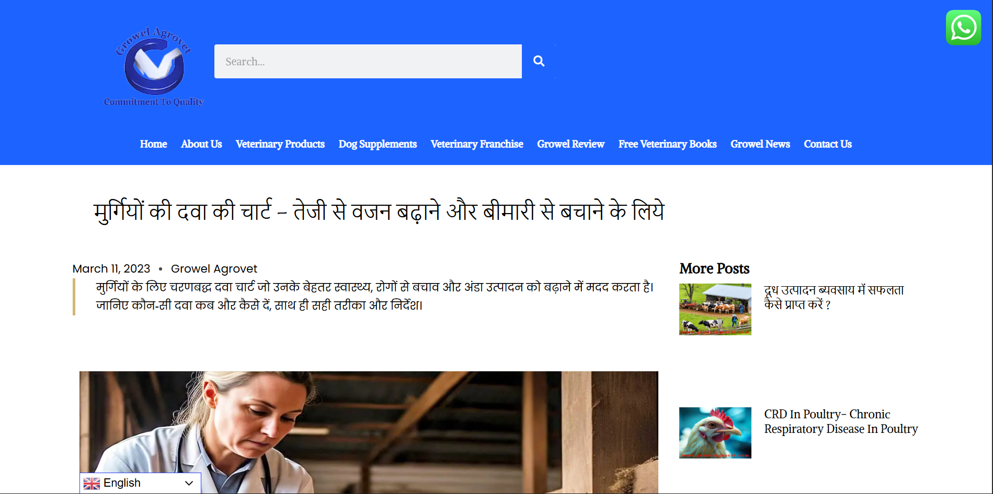Open the rooster CRD post thumbnail

(715, 433)
